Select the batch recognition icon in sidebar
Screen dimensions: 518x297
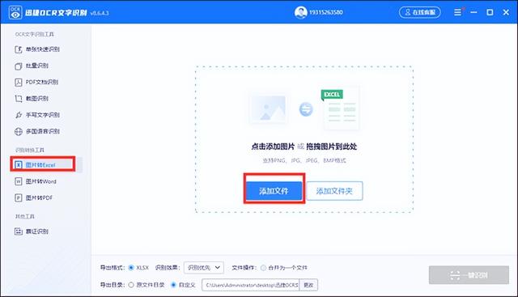coord(19,66)
